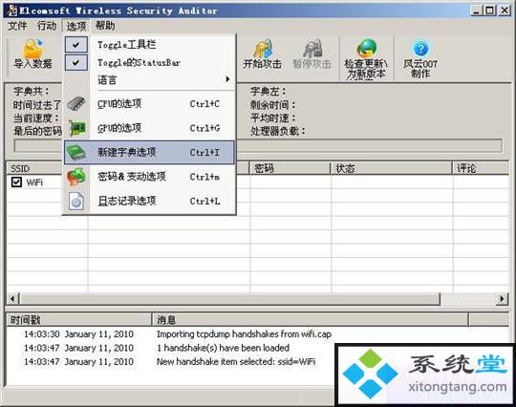Screen dimensions: 516x407
Task: Close the open 选项 menu
Action: click(76, 26)
